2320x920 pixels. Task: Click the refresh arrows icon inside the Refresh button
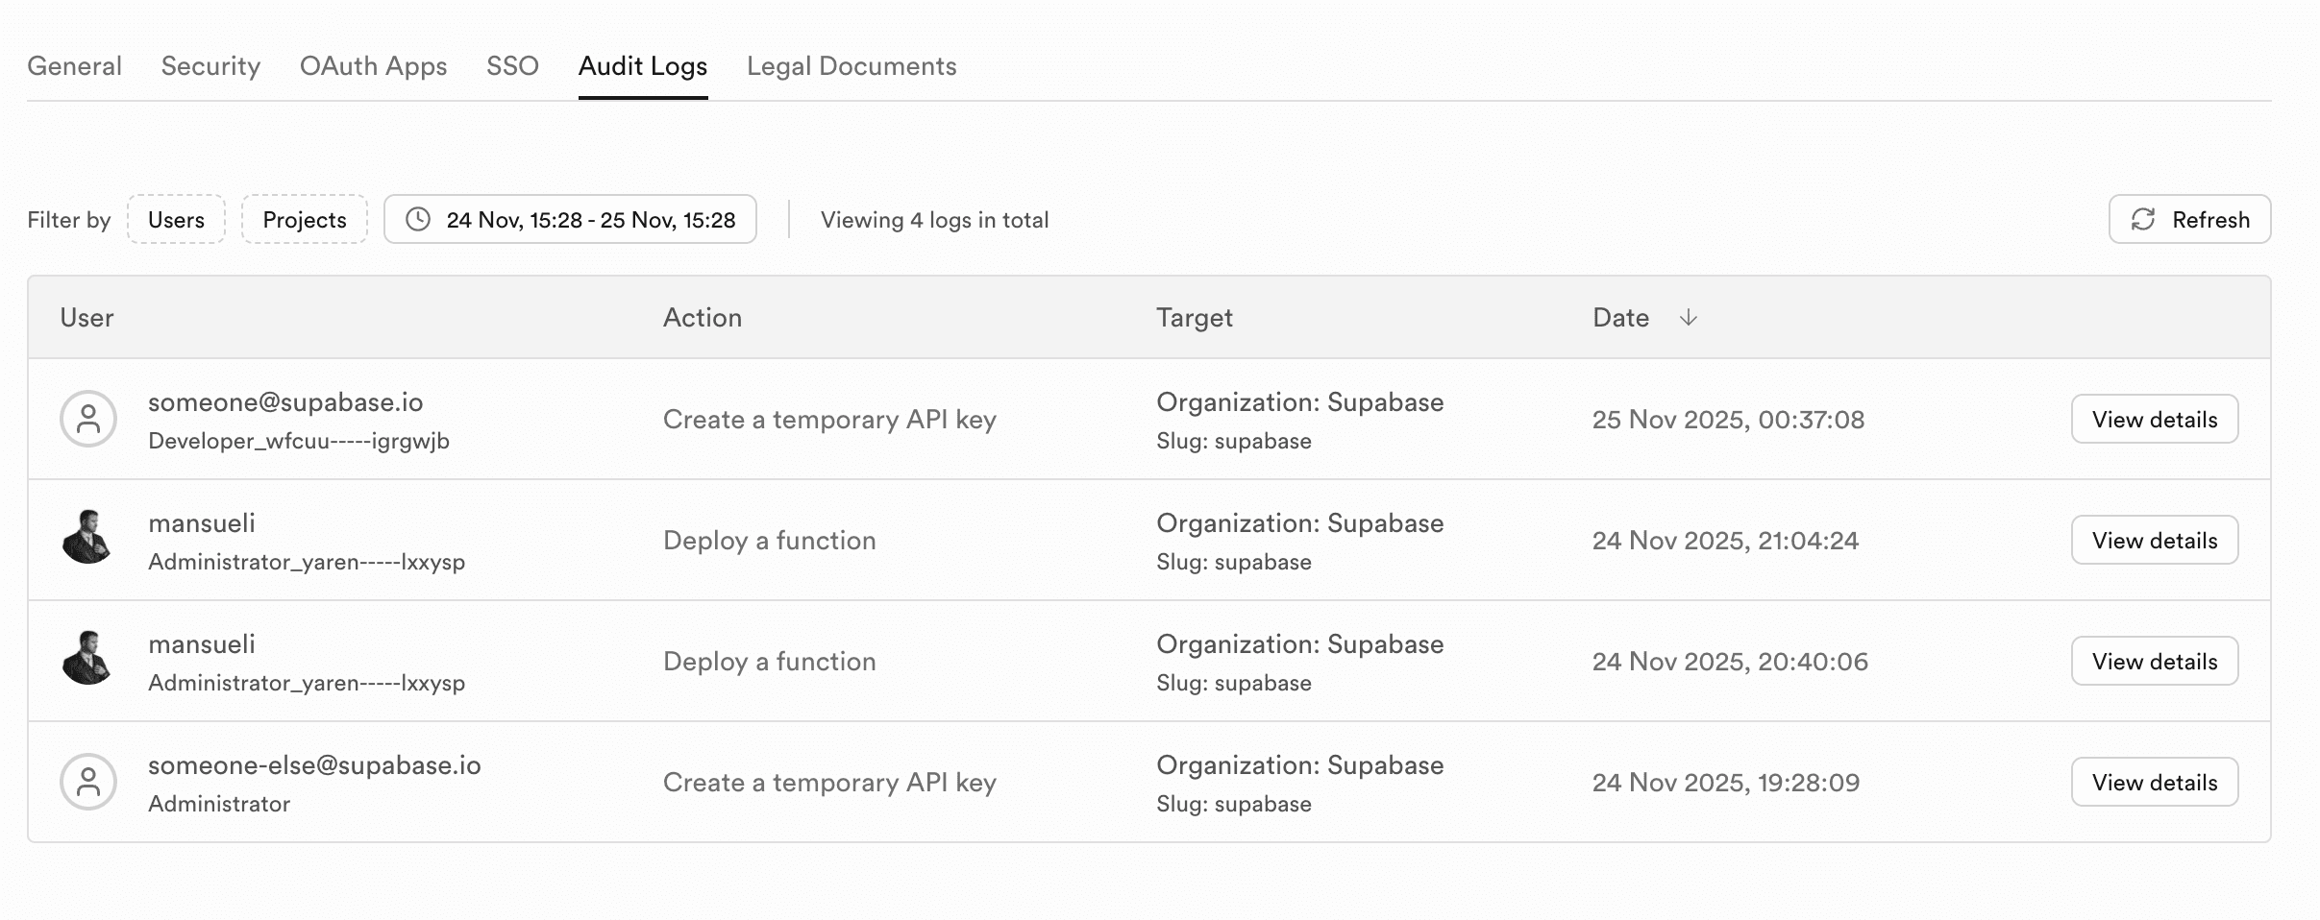pos(2141,219)
